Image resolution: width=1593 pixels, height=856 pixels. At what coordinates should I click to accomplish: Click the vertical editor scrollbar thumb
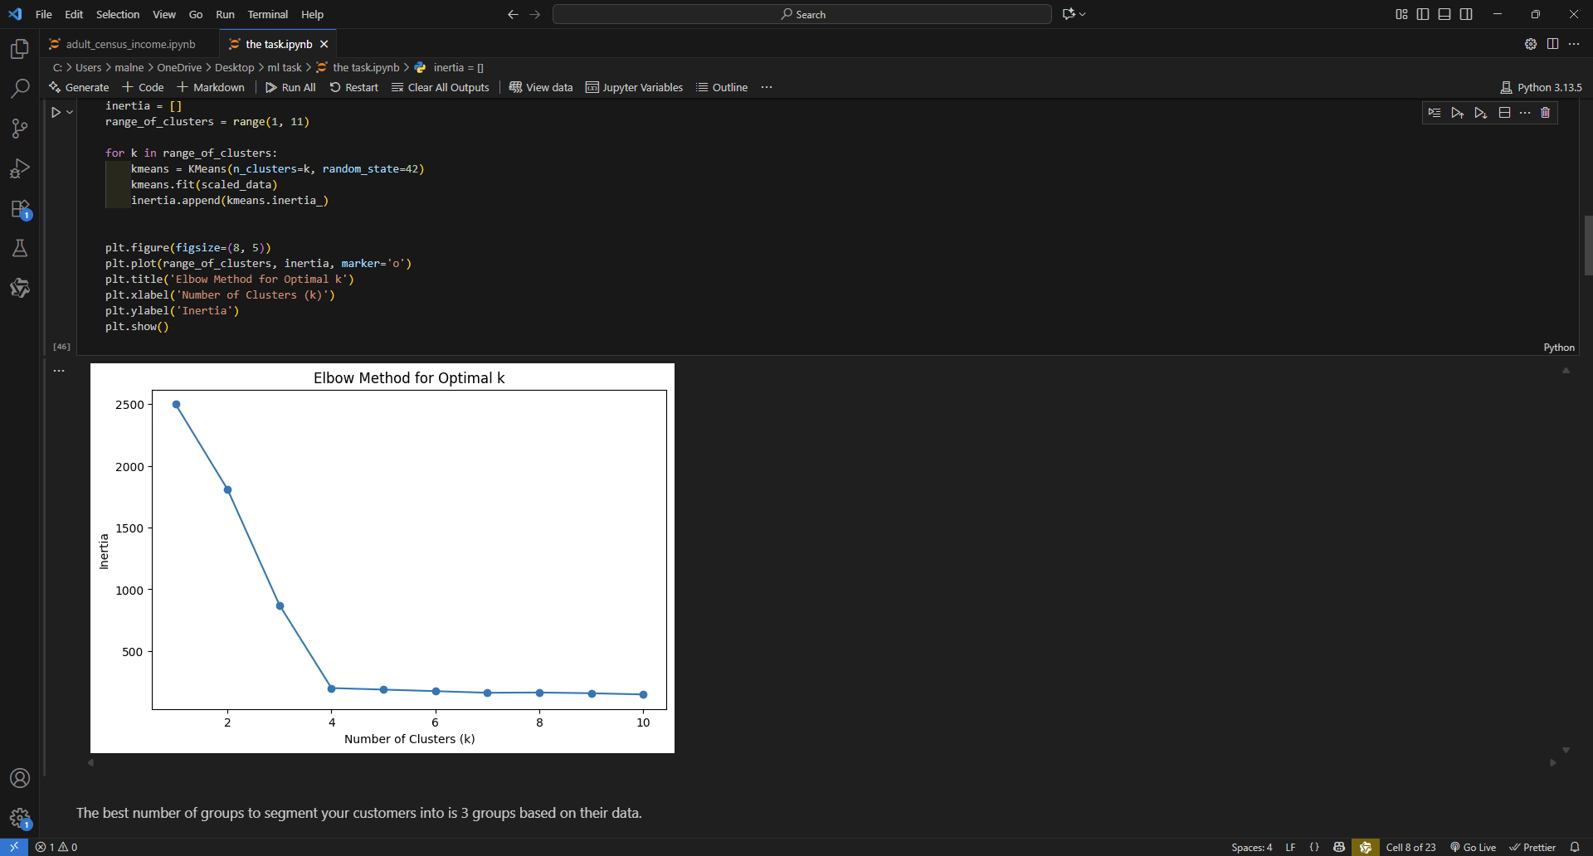[1588, 246]
